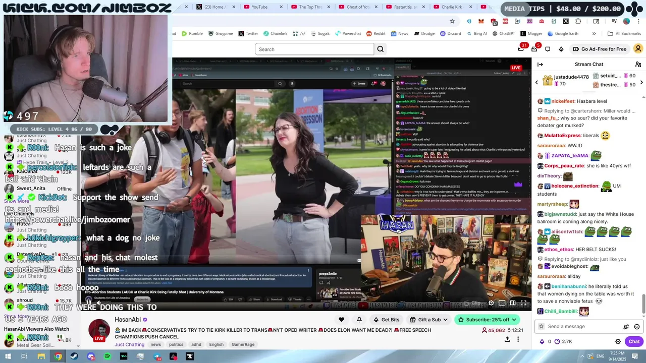
Task: Send message with the Chat button
Action: coord(634,341)
